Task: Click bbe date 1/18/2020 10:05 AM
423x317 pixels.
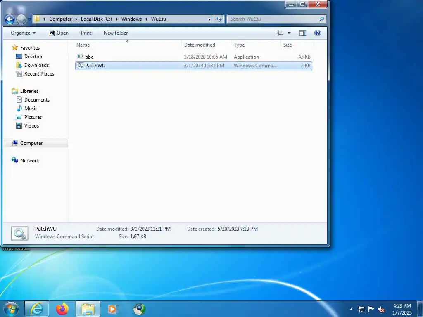Action: point(205,57)
